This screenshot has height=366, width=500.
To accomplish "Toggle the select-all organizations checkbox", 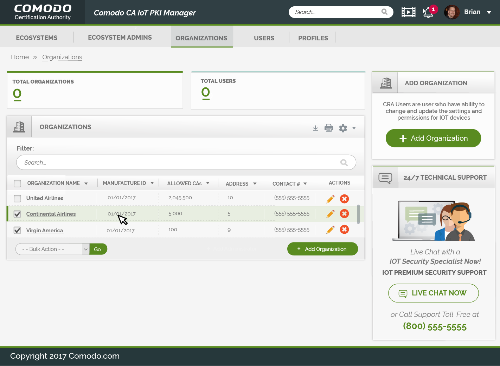I will tap(17, 184).
